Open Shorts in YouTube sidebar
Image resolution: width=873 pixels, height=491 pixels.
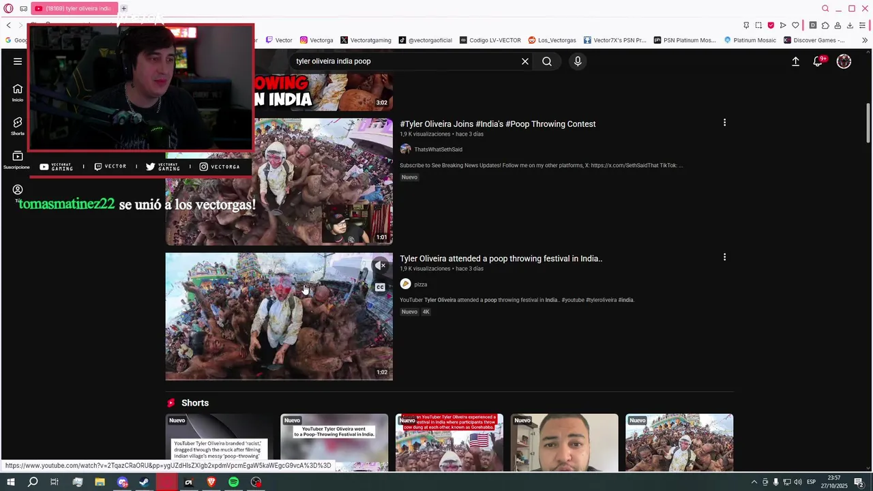point(18,127)
